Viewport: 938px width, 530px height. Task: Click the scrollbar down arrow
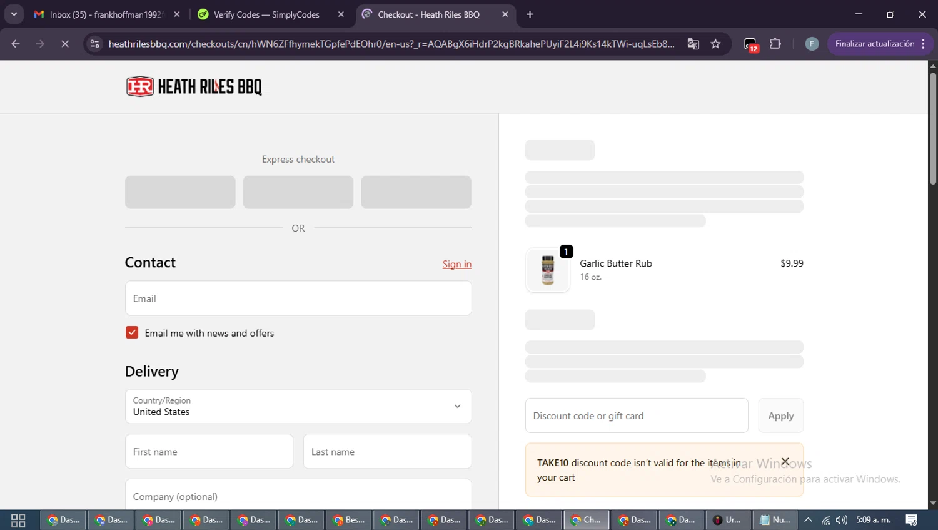[933, 504]
